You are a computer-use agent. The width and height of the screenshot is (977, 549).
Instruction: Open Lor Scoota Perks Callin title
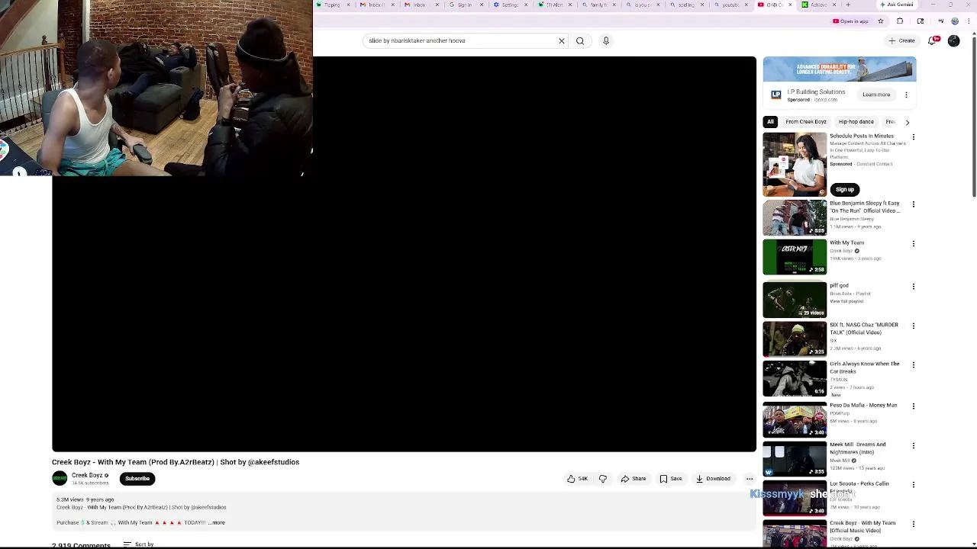859,485
